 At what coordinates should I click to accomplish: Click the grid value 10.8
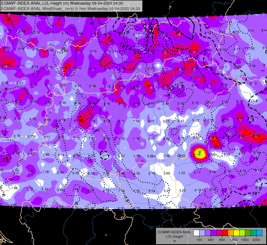[x=254, y=101]
